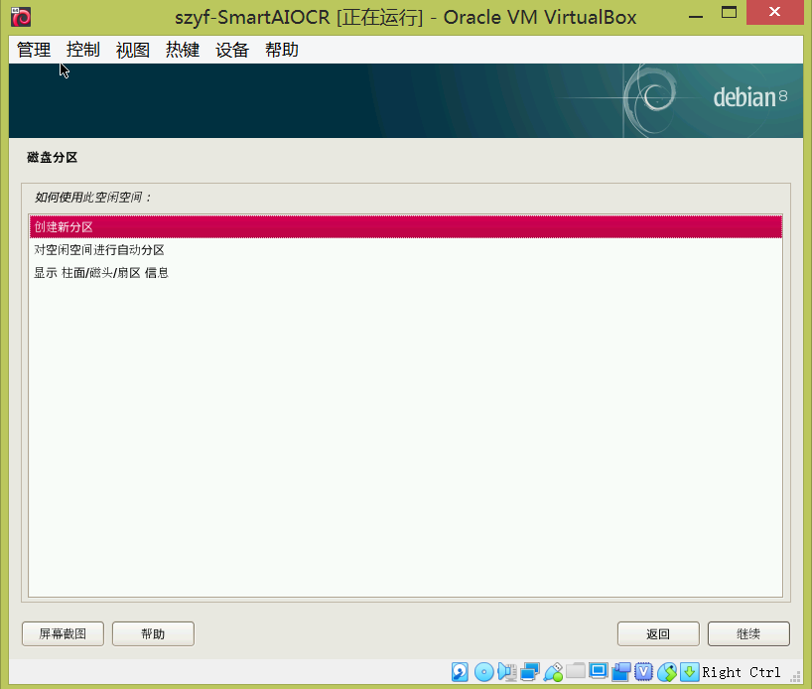Viewport: 812px width, 689px height.
Task: Click the VirtualBox app icon in title bar
Action: 21,17
